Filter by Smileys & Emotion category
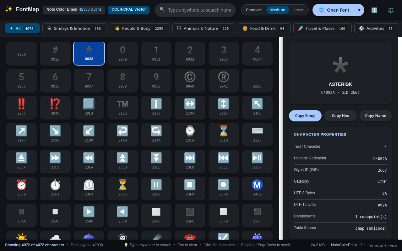Image resolution: width=402 pixels, height=251 pixels. [x=75, y=28]
